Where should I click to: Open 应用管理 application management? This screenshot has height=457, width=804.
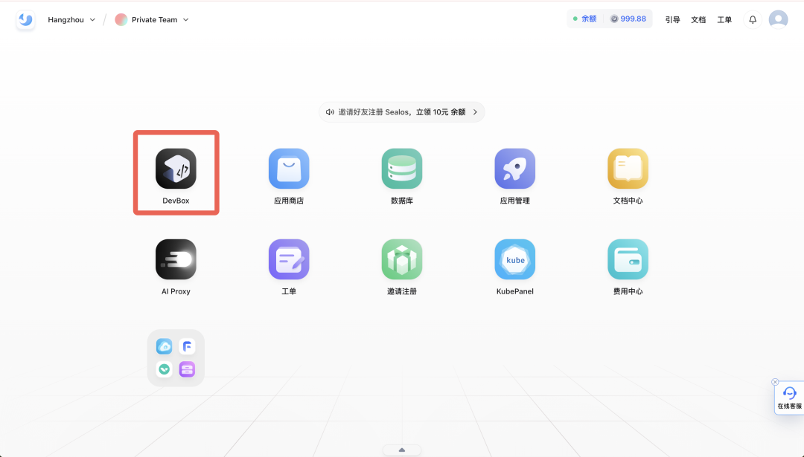click(x=514, y=169)
